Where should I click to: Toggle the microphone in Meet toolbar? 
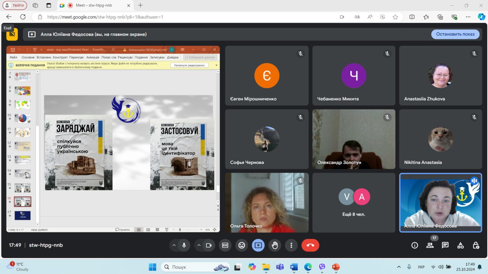point(184,245)
